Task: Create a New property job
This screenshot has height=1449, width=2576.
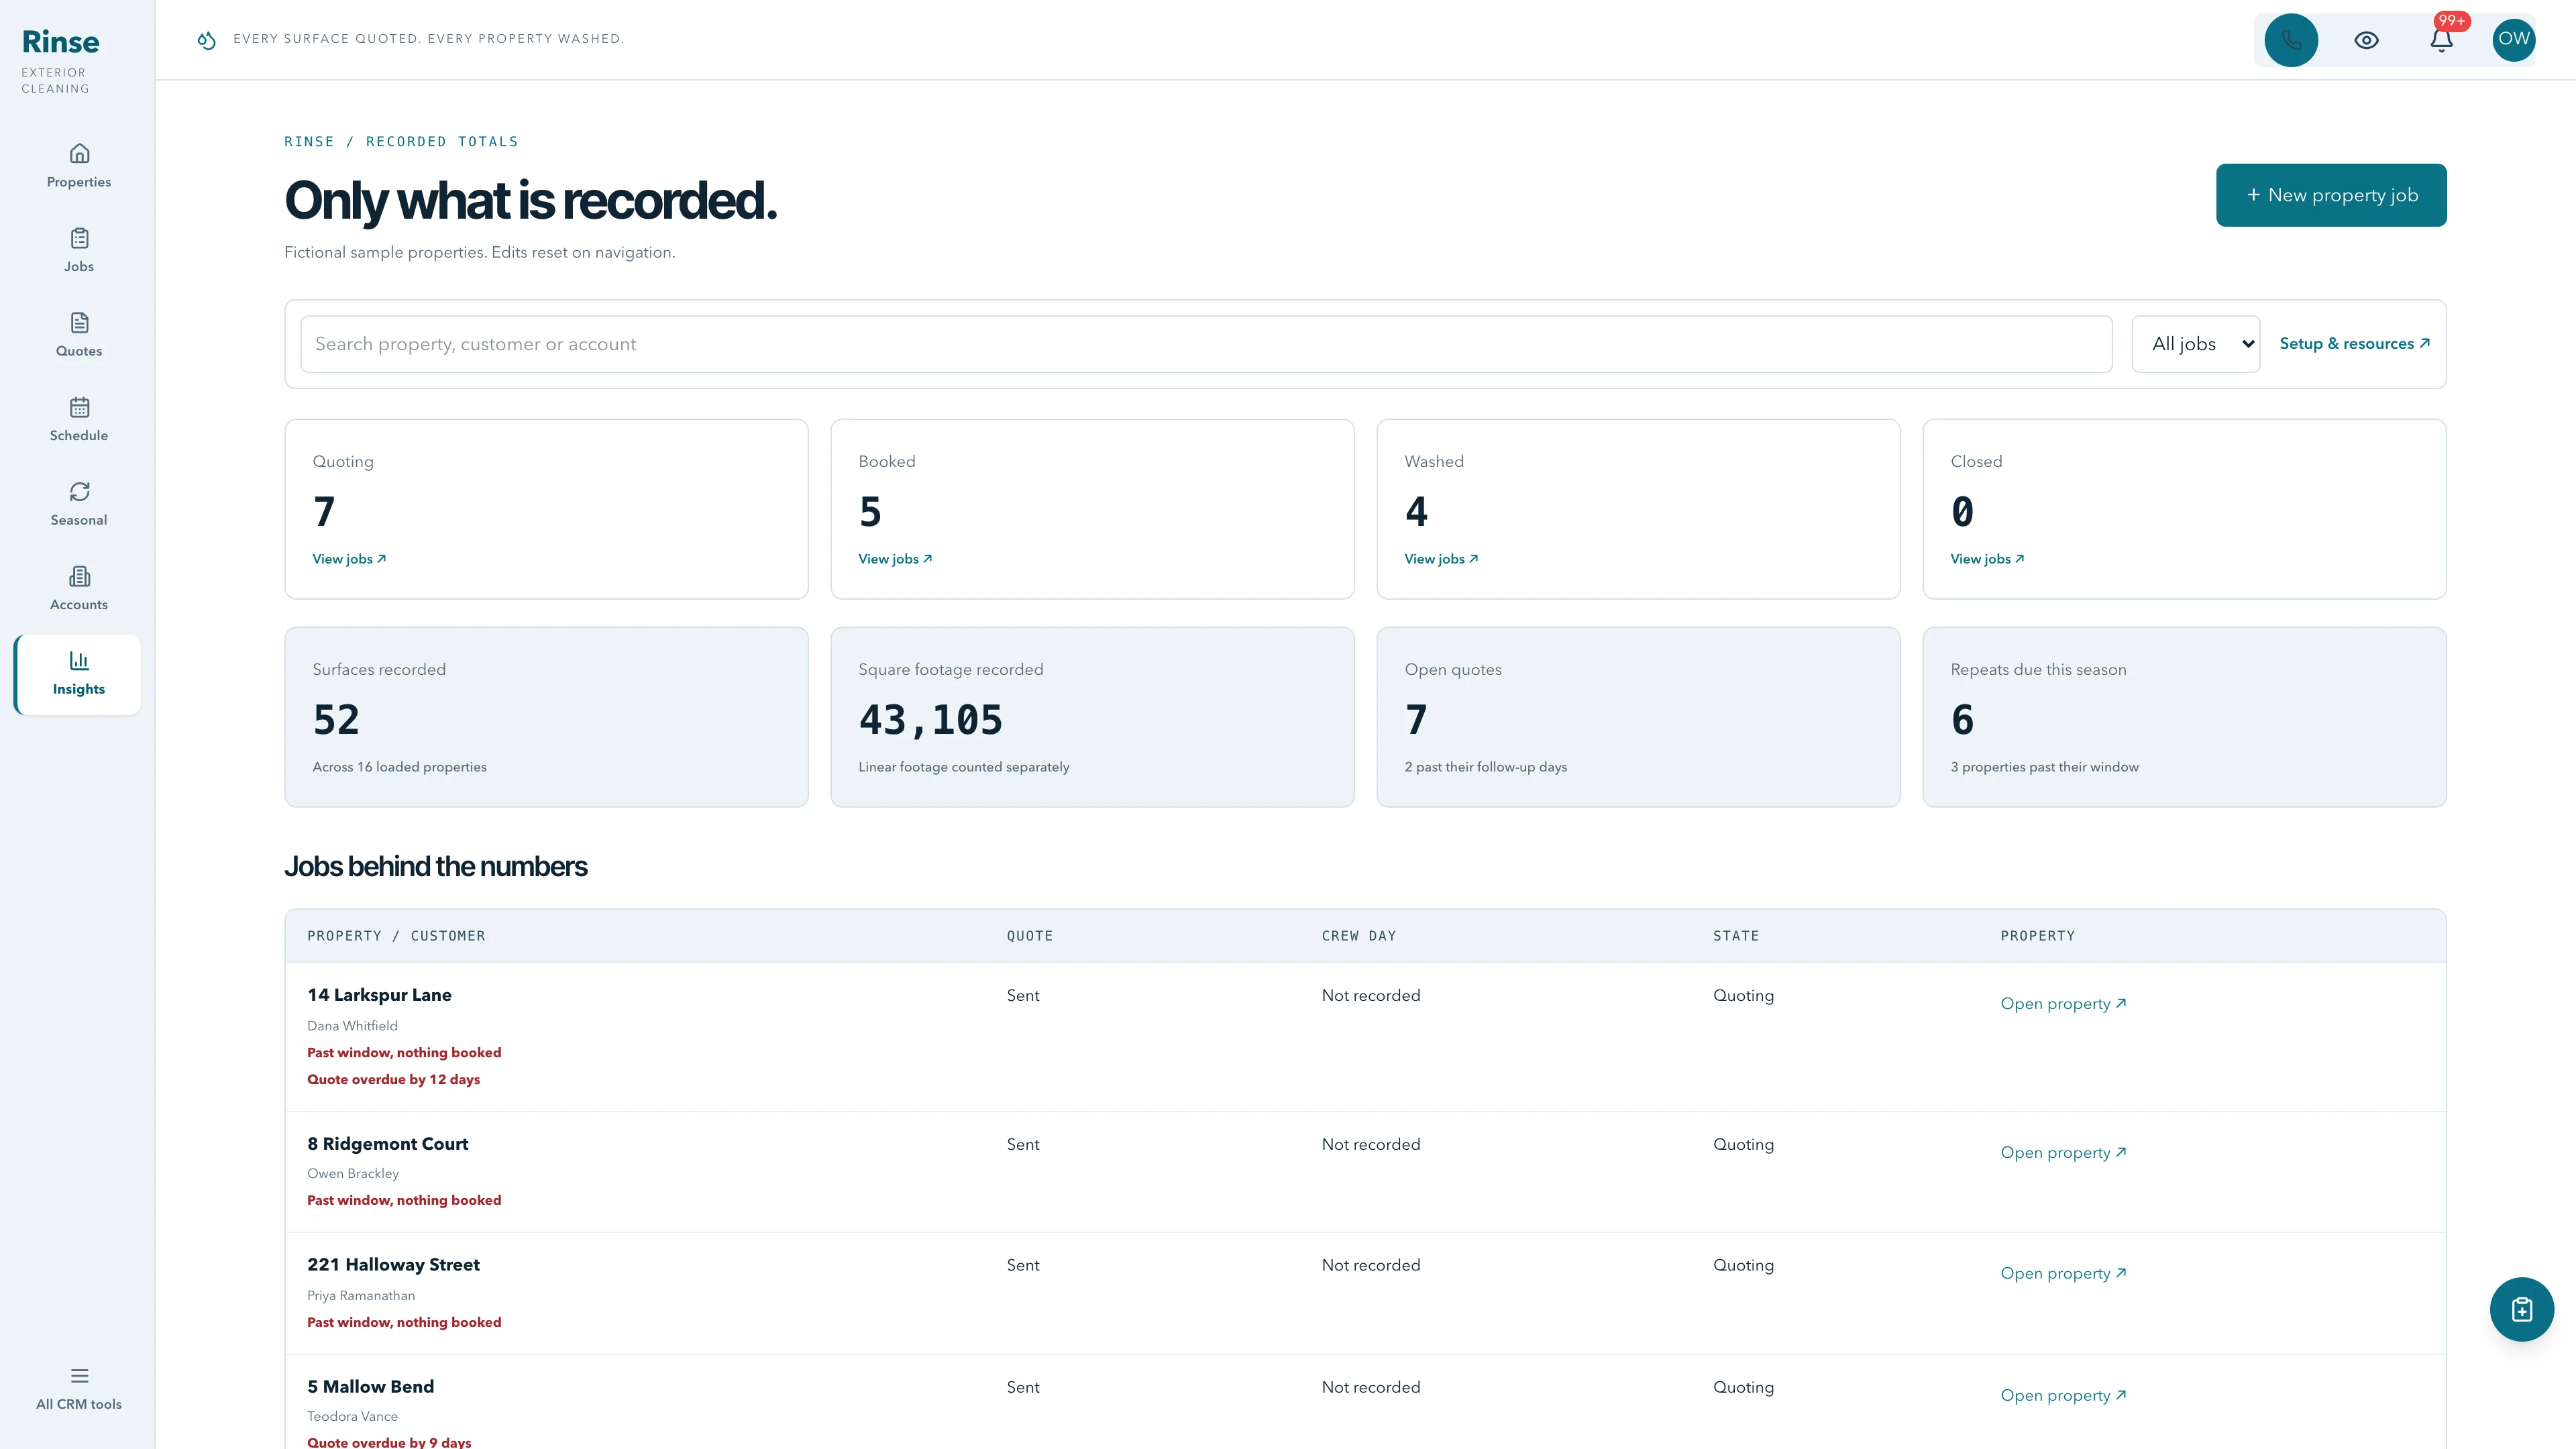Action: [2331, 195]
